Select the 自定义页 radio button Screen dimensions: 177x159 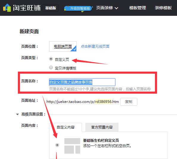click(51, 59)
